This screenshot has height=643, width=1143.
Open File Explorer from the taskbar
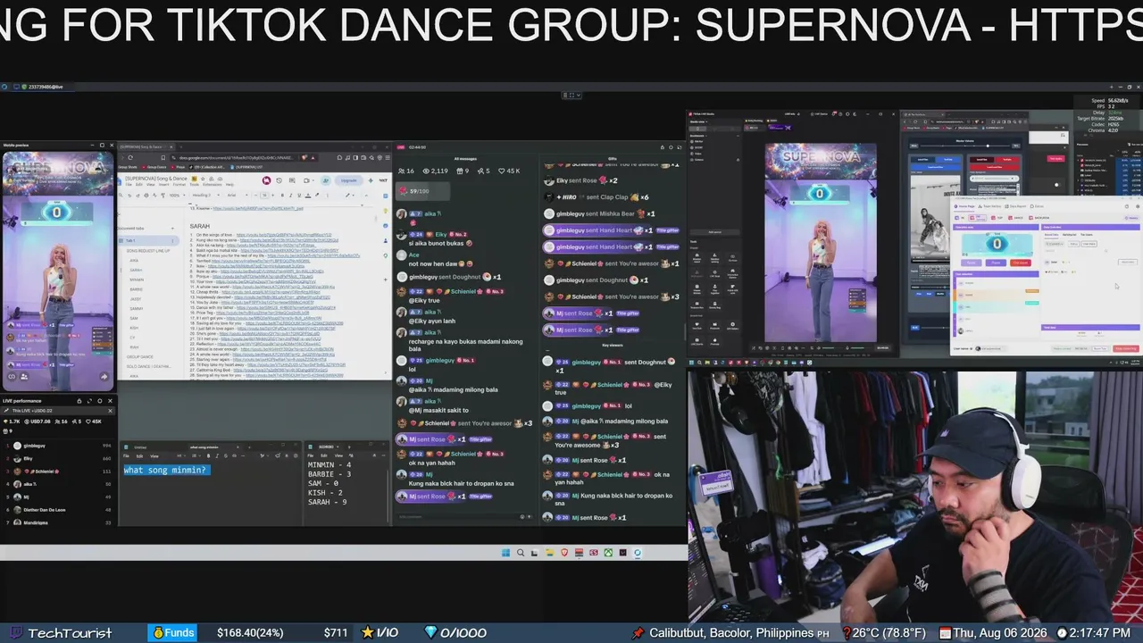(550, 553)
